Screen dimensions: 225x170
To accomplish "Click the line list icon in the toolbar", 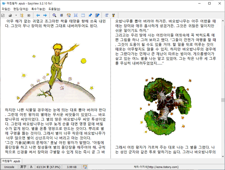I will [61, 15].
